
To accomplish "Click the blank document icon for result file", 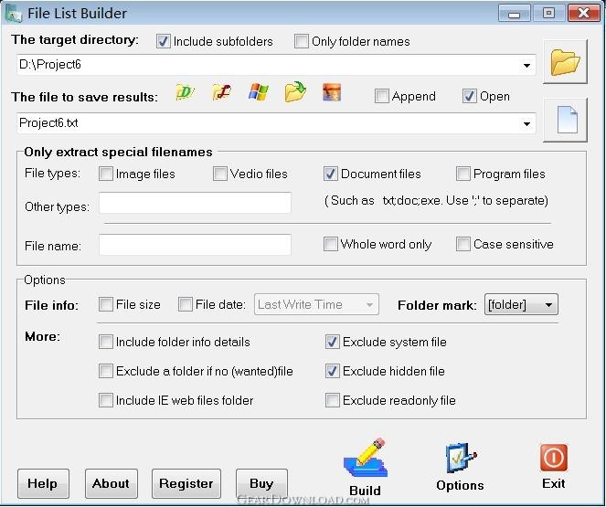I will 565,121.
